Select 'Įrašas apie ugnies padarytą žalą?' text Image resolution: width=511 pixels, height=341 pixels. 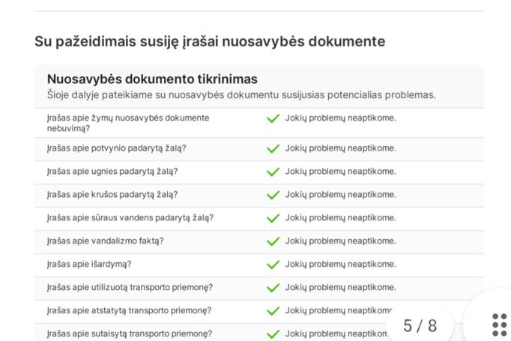coord(112,172)
